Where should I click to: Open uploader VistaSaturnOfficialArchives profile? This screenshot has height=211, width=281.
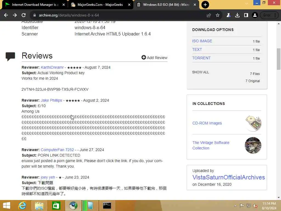coord(229,177)
